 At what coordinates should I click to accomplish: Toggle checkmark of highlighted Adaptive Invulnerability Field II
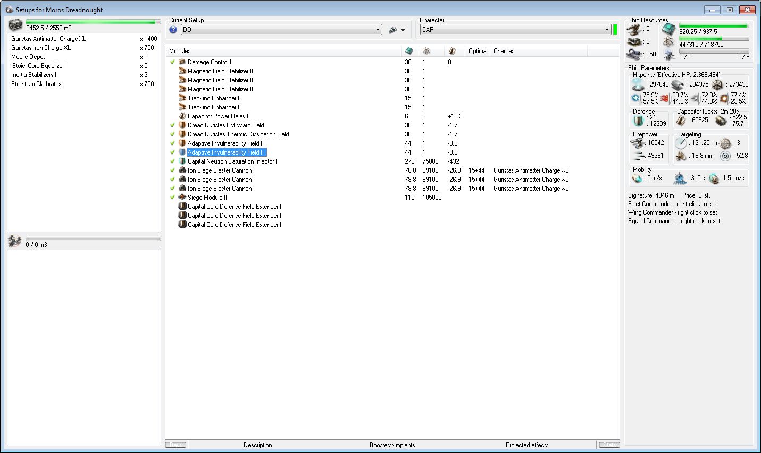pyautogui.click(x=172, y=152)
